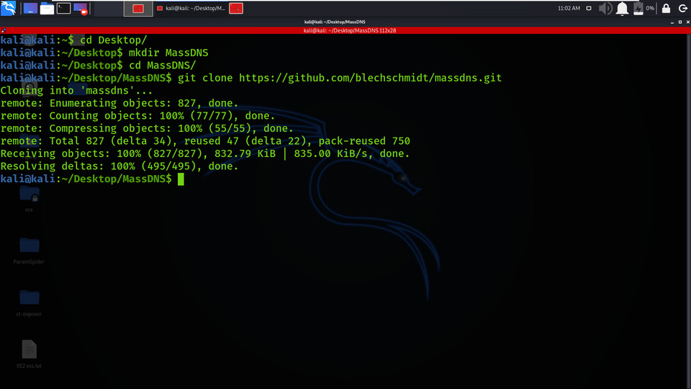The width and height of the screenshot is (691, 389).
Task: Click the Show Desktop panel icon
Action: (30, 9)
